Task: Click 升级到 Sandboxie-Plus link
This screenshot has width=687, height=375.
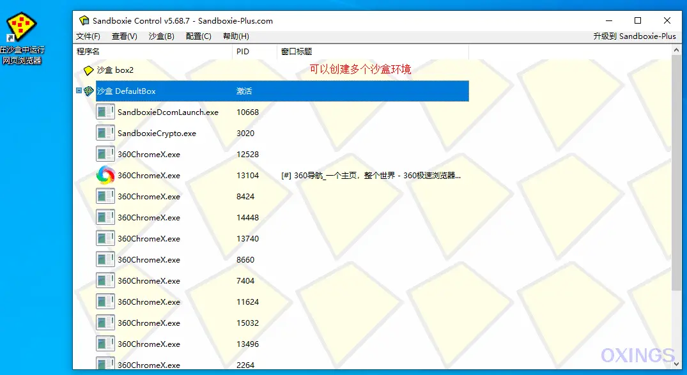Action: (x=635, y=36)
